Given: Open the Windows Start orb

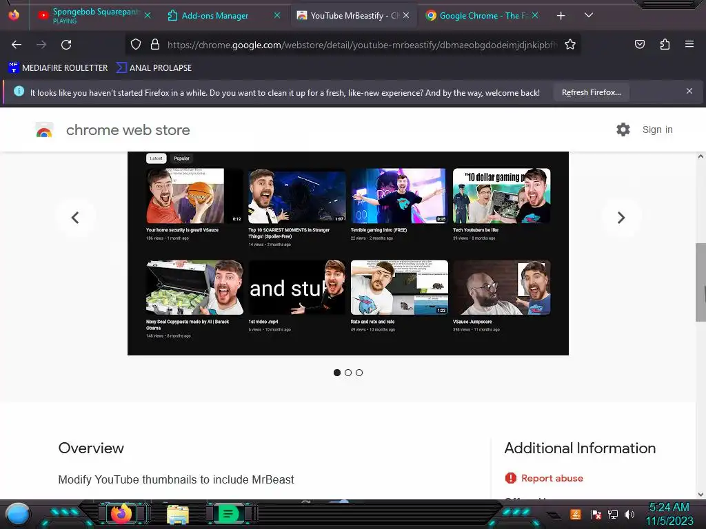Looking at the screenshot, I should (x=18, y=515).
